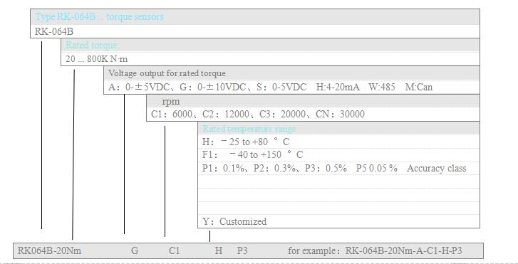Image resolution: width=518 pixels, height=264 pixels.
Task: Choose the M:Can output option
Action: (419, 88)
